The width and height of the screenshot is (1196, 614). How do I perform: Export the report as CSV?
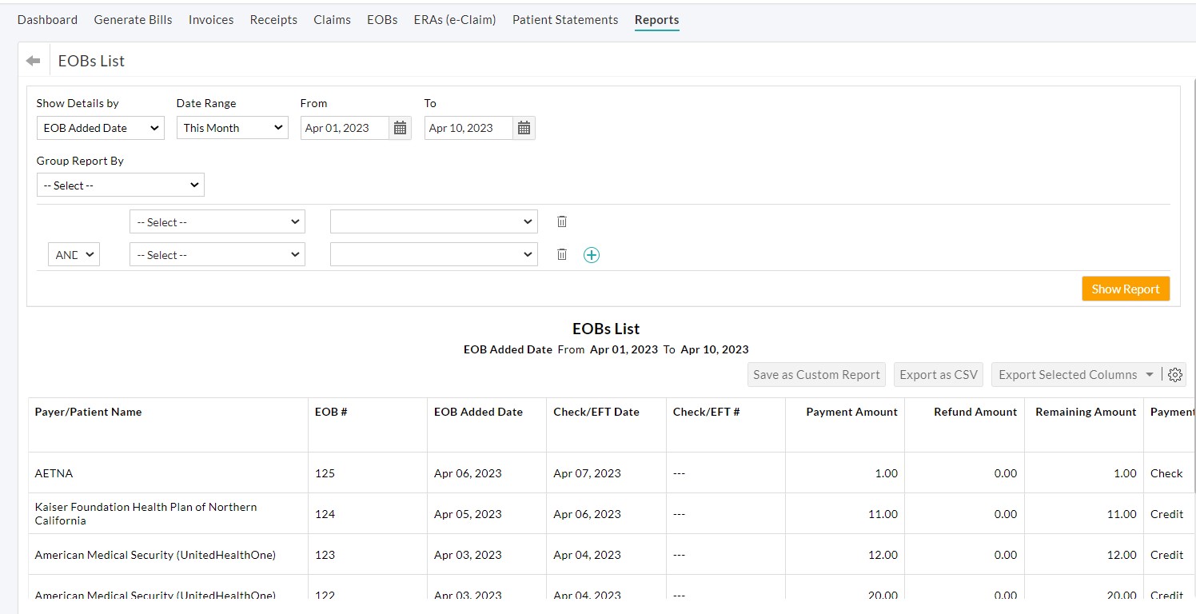(938, 374)
